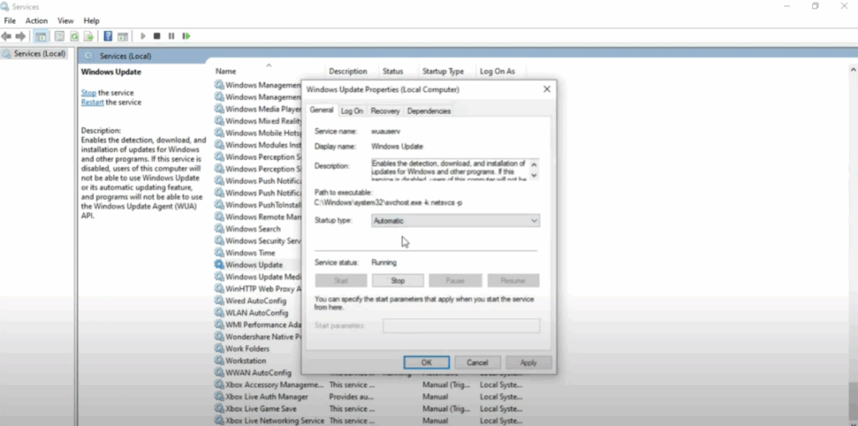Click the Start Service play icon in toolbar

tap(142, 36)
